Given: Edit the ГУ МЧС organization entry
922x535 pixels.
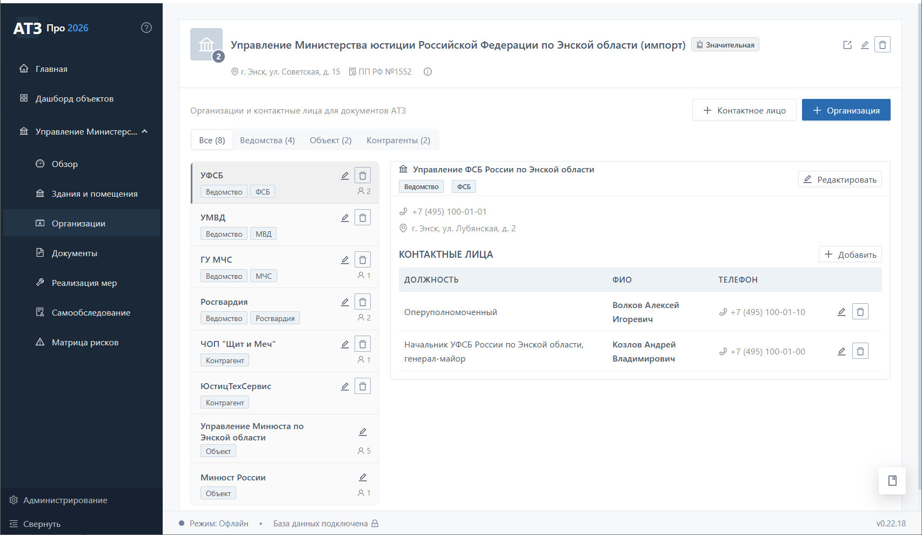Looking at the screenshot, I should tap(345, 260).
